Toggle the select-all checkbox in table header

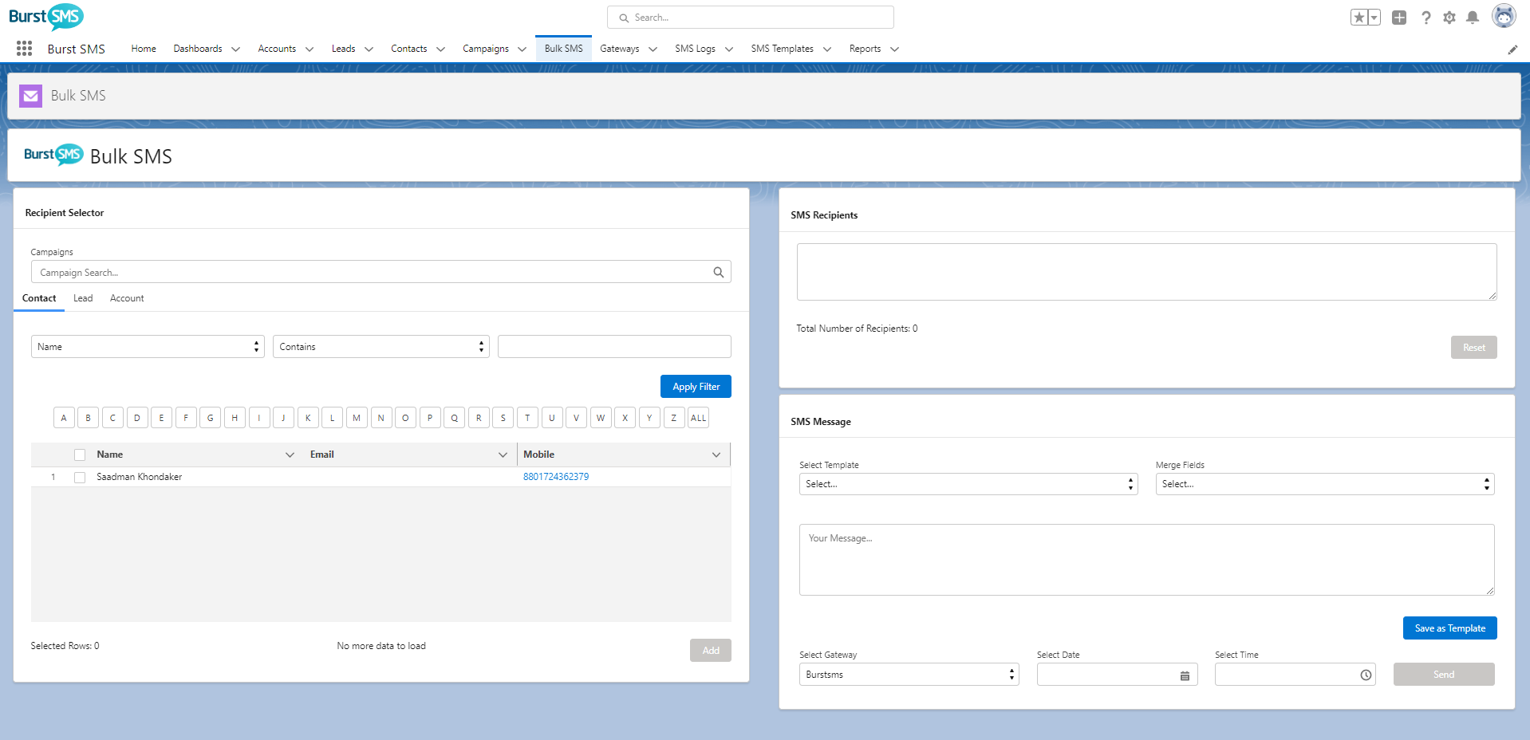(80, 455)
